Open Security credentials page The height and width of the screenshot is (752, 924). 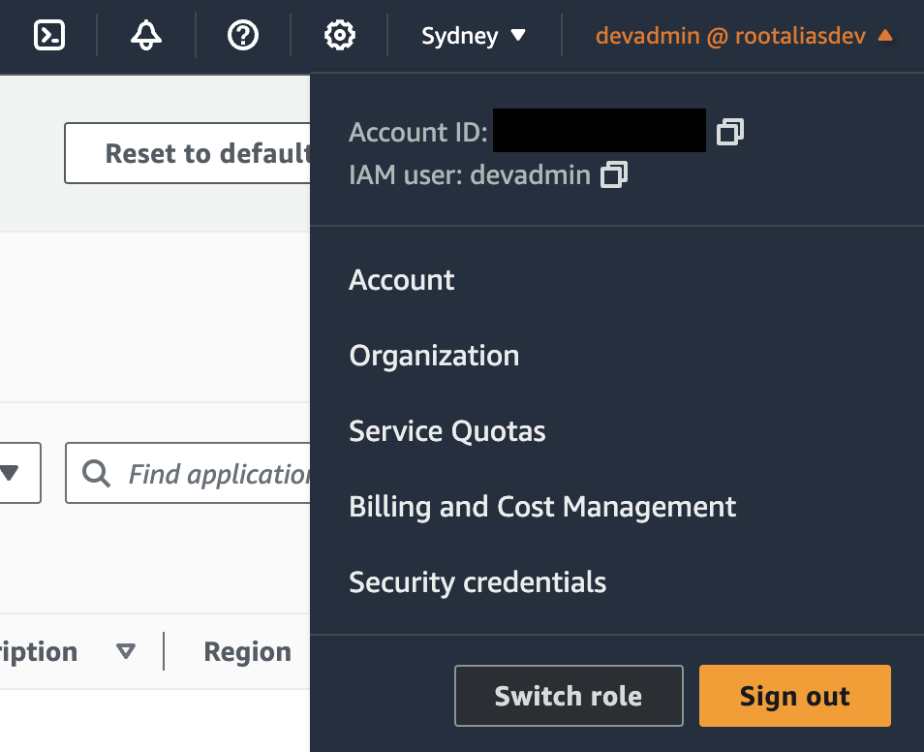click(x=477, y=582)
